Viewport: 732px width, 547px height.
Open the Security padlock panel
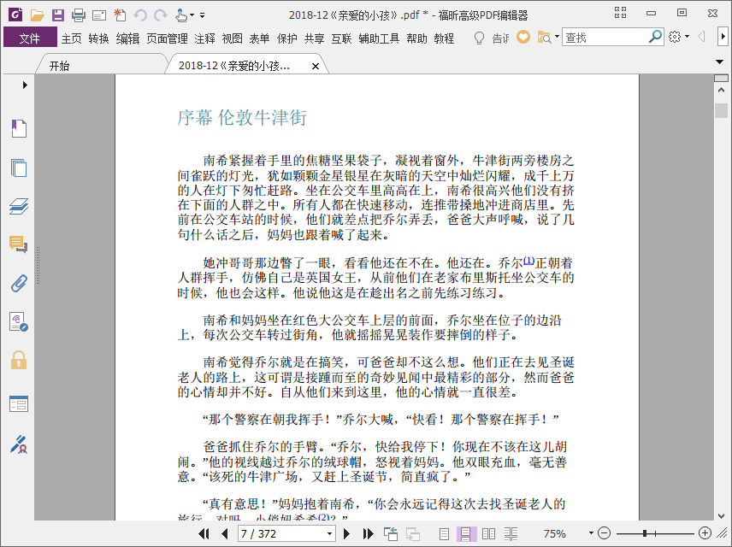point(19,360)
